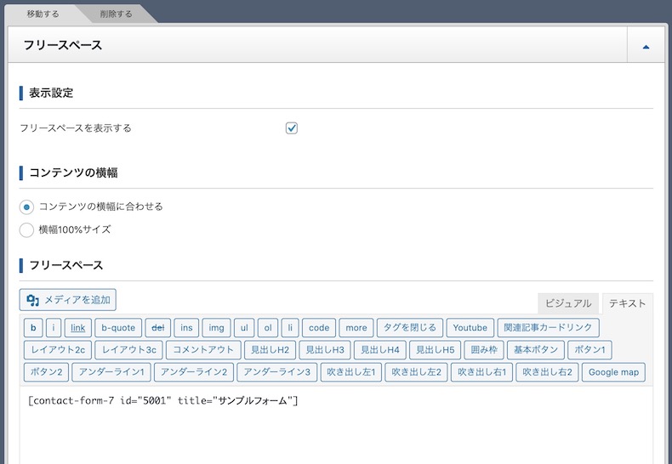Toggle フリースペースを表示する checkbox

(x=292, y=128)
